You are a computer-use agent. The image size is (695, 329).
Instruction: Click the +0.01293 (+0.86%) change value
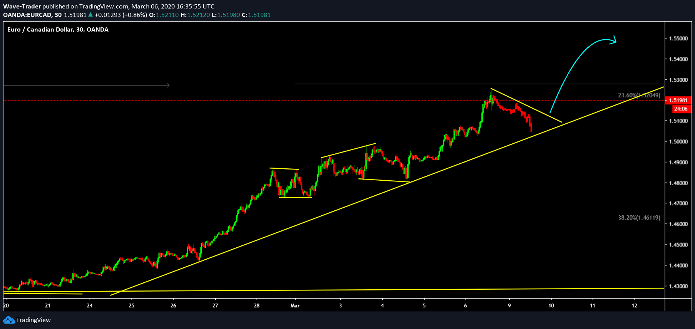[x=121, y=15]
